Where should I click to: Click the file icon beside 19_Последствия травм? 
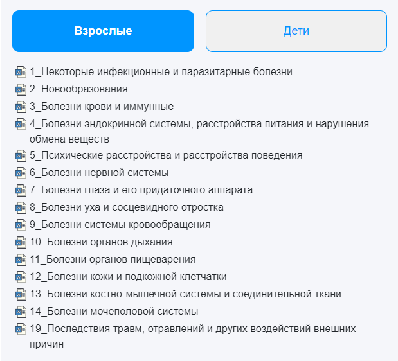point(21,329)
